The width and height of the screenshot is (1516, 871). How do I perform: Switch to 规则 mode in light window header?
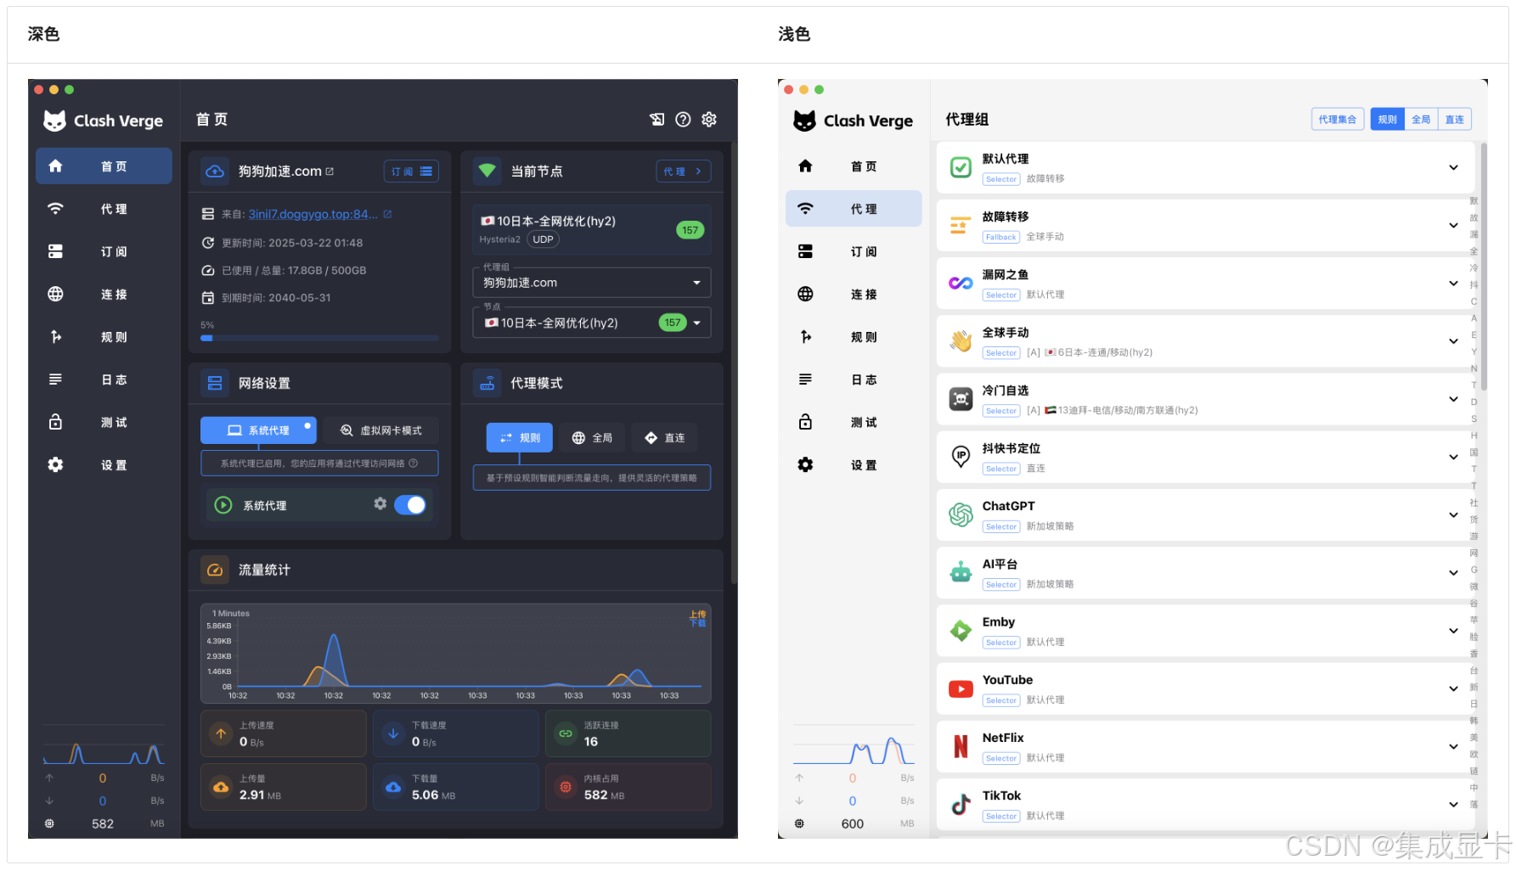pos(1387,120)
